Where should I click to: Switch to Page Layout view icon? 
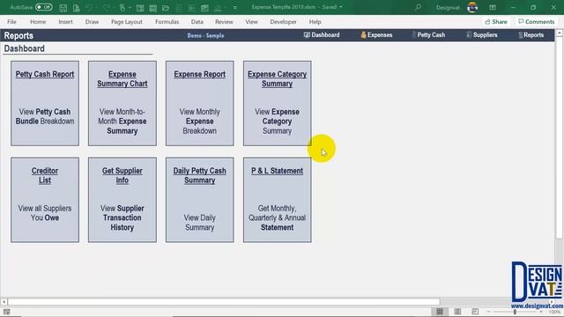(x=457, y=312)
